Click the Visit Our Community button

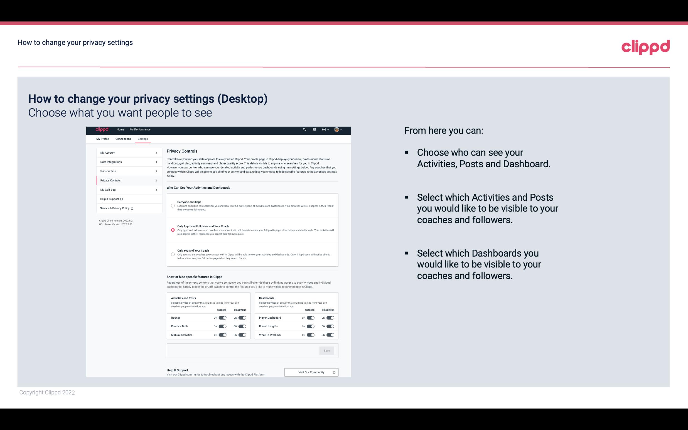point(311,372)
